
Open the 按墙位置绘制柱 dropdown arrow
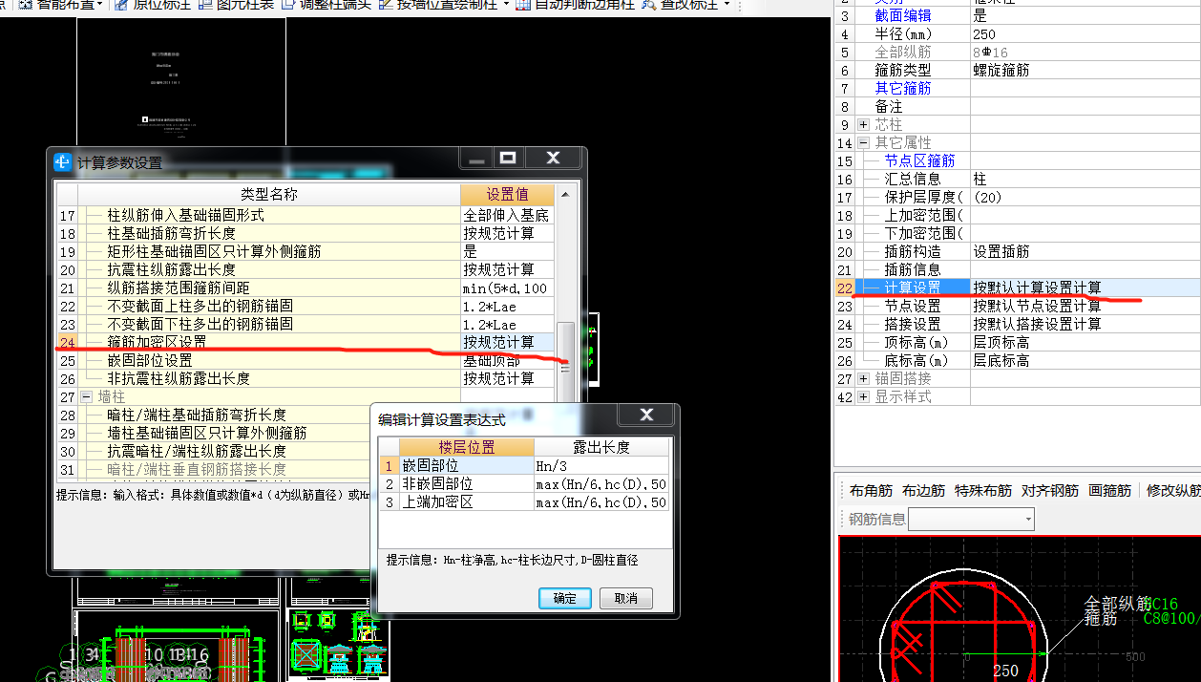point(504,5)
